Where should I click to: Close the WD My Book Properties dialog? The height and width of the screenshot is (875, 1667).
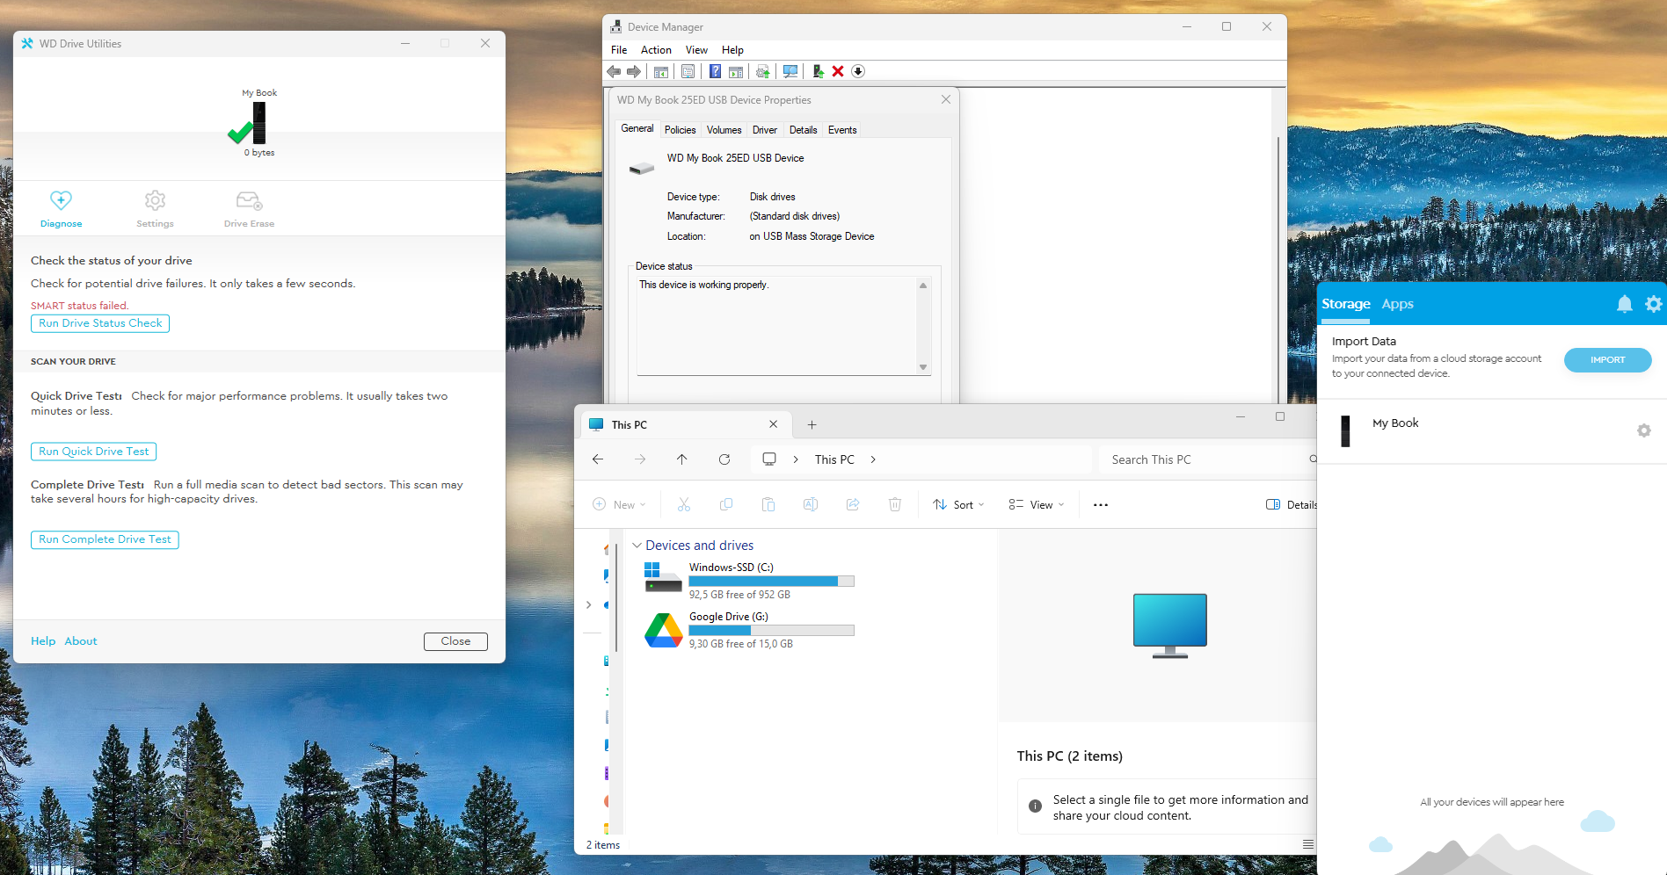[x=946, y=99]
